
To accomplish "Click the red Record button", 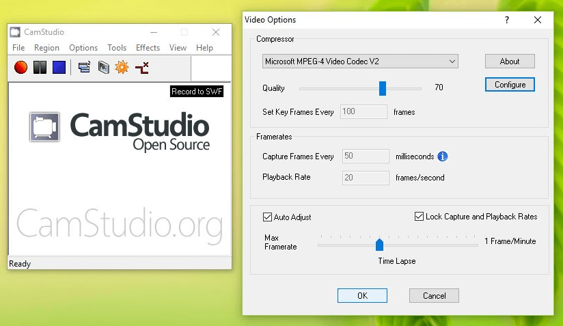I will point(20,68).
